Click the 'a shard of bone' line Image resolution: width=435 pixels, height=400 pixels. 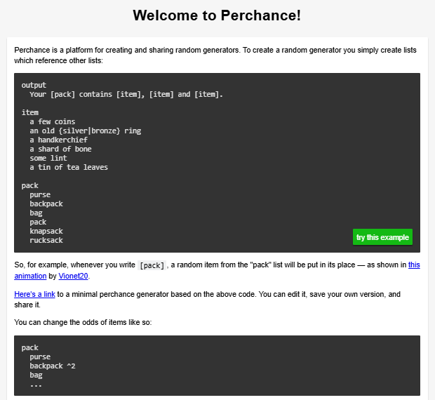tap(60, 149)
